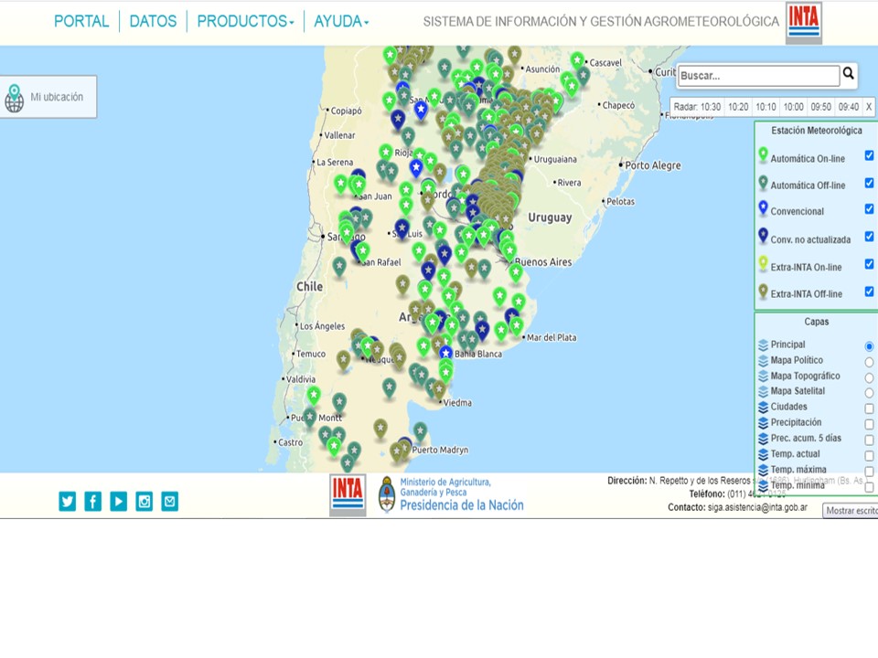Enable the Precipitación layer checkbox
878x658 pixels.
pos(869,424)
